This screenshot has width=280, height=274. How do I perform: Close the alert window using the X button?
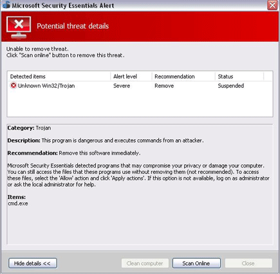tap(272, 5)
